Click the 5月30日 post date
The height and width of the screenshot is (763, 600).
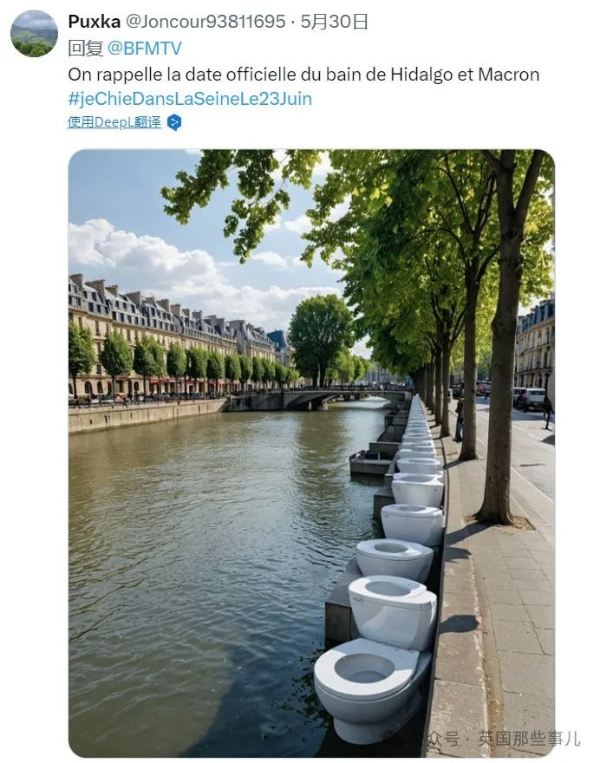(x=335, y=22)
